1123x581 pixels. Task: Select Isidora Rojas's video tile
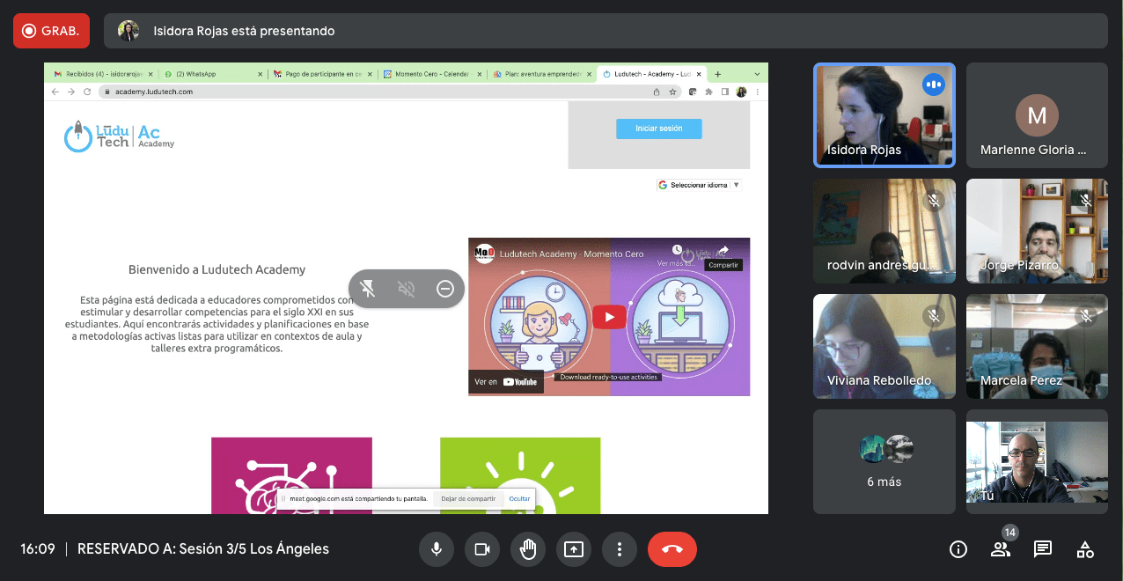coord(884,114)
